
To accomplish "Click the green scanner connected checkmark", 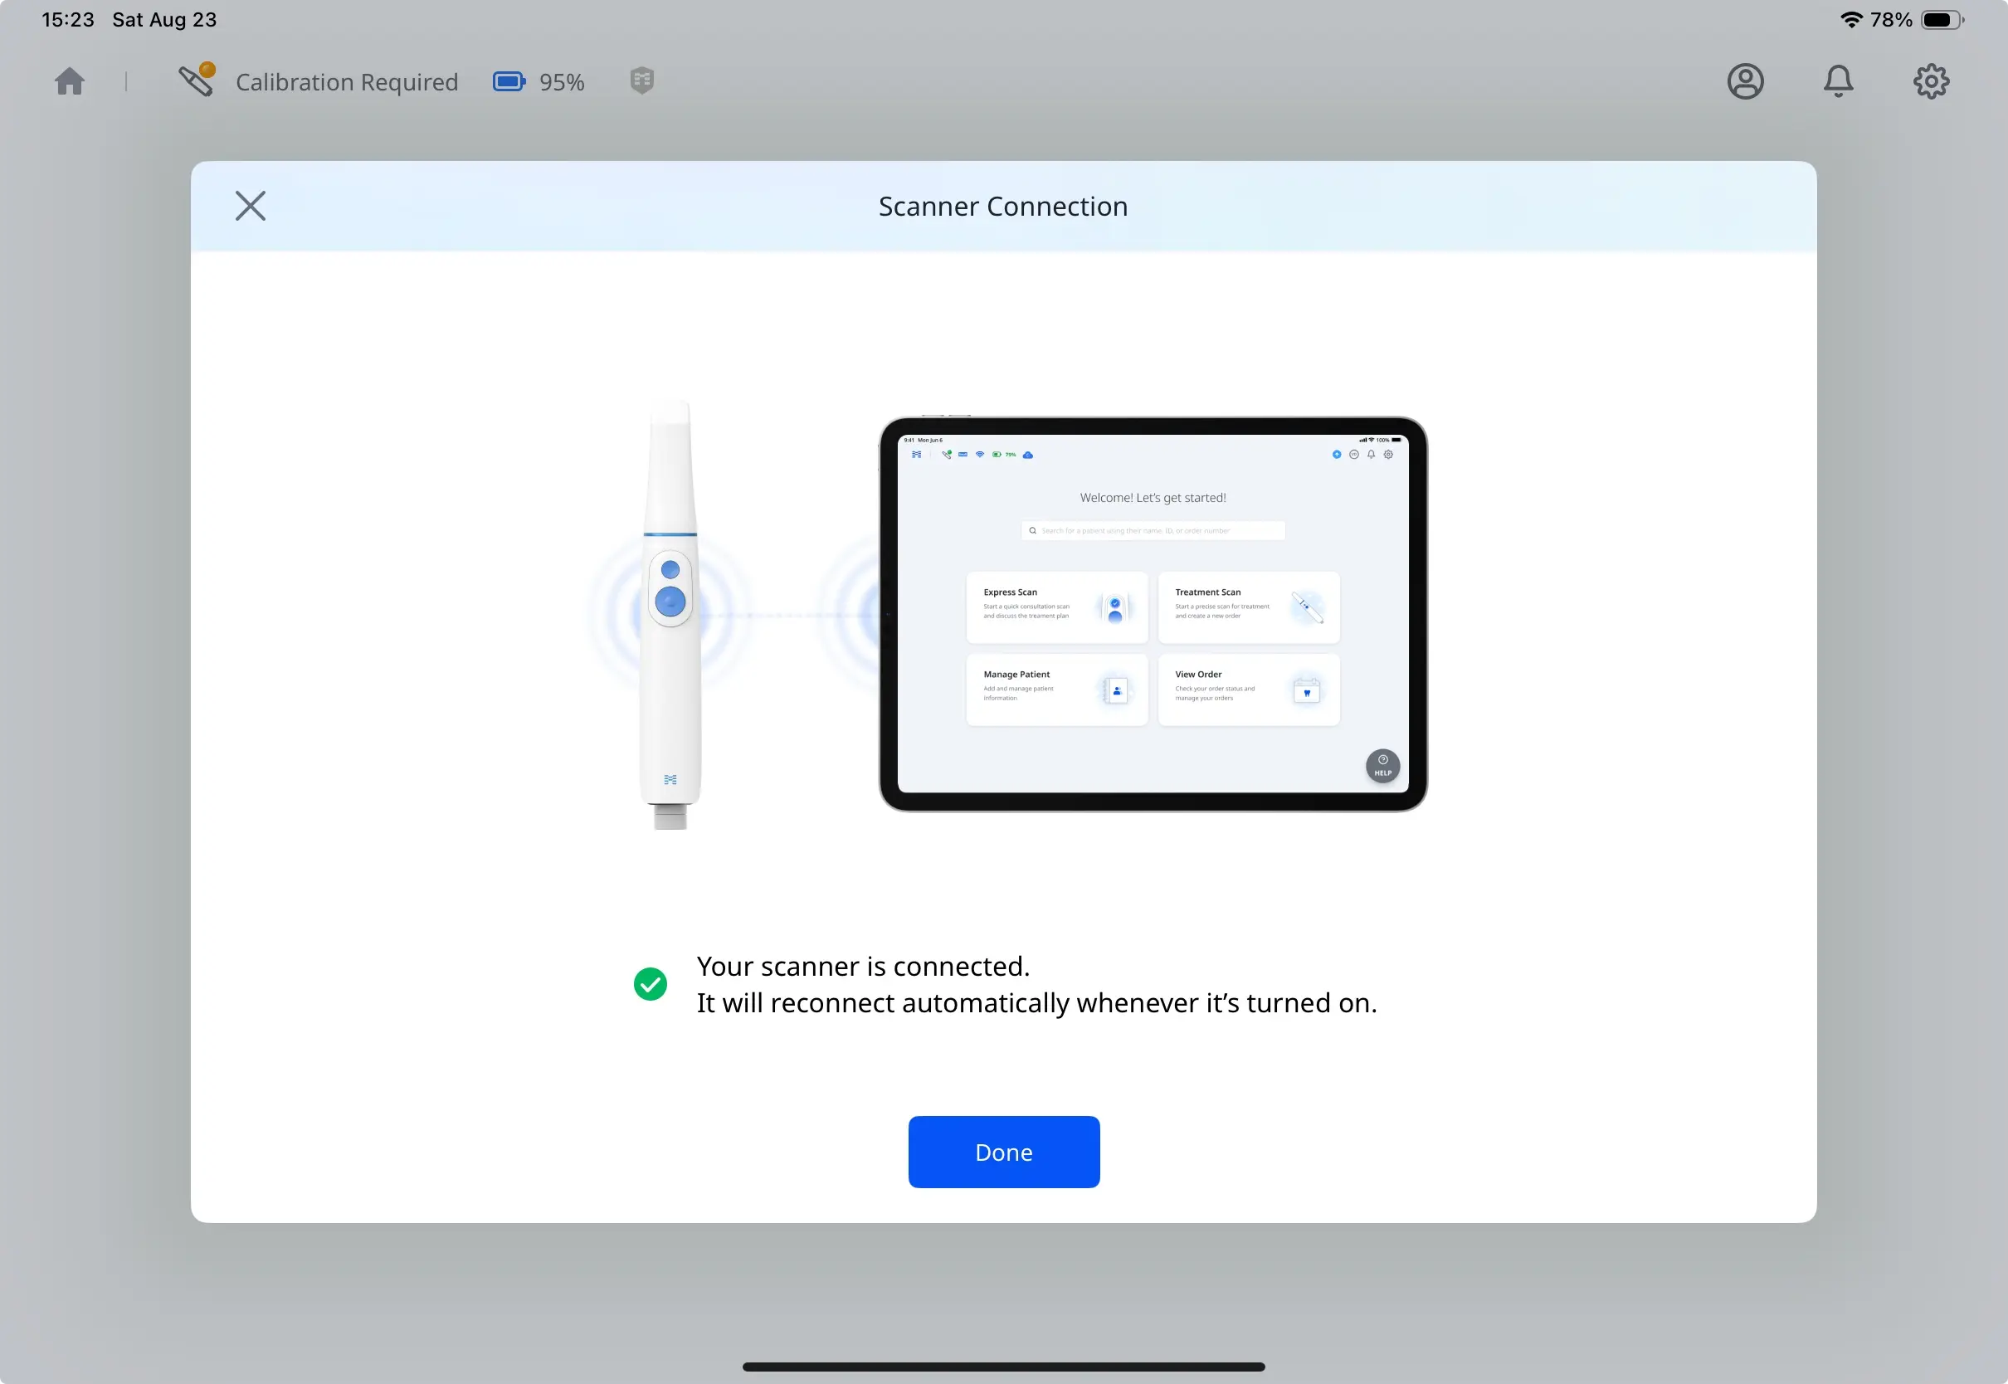I will pos(651,983).
